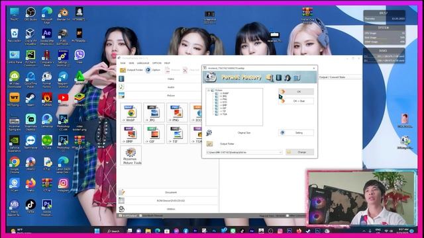Open OBS Studio desktop icon
Image resolution: width=424 pixels, height=238 pixels.
[x=30, y=15]
